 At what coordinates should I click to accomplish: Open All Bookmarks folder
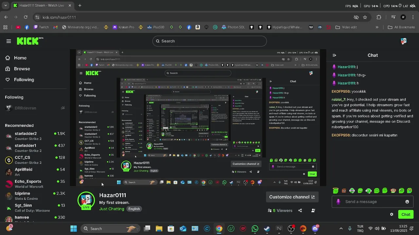401,27
